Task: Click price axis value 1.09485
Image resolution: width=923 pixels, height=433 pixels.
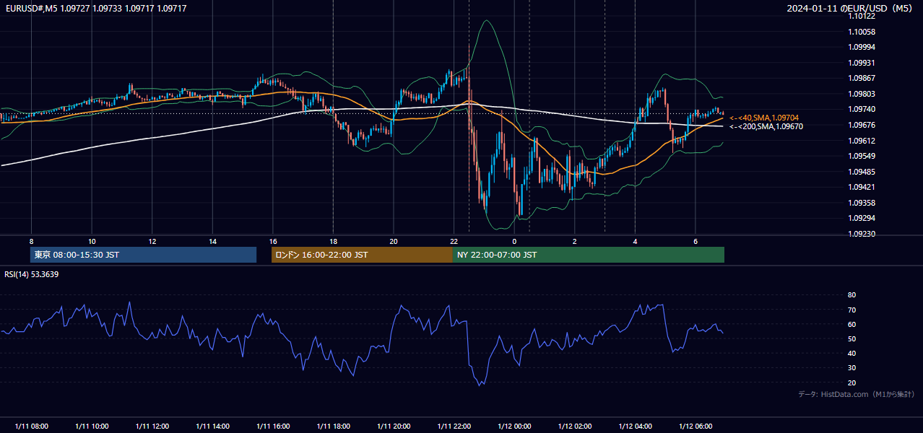Action: [862, 172]
